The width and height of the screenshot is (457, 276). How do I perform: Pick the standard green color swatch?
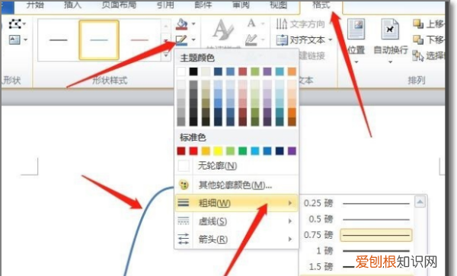242,151
